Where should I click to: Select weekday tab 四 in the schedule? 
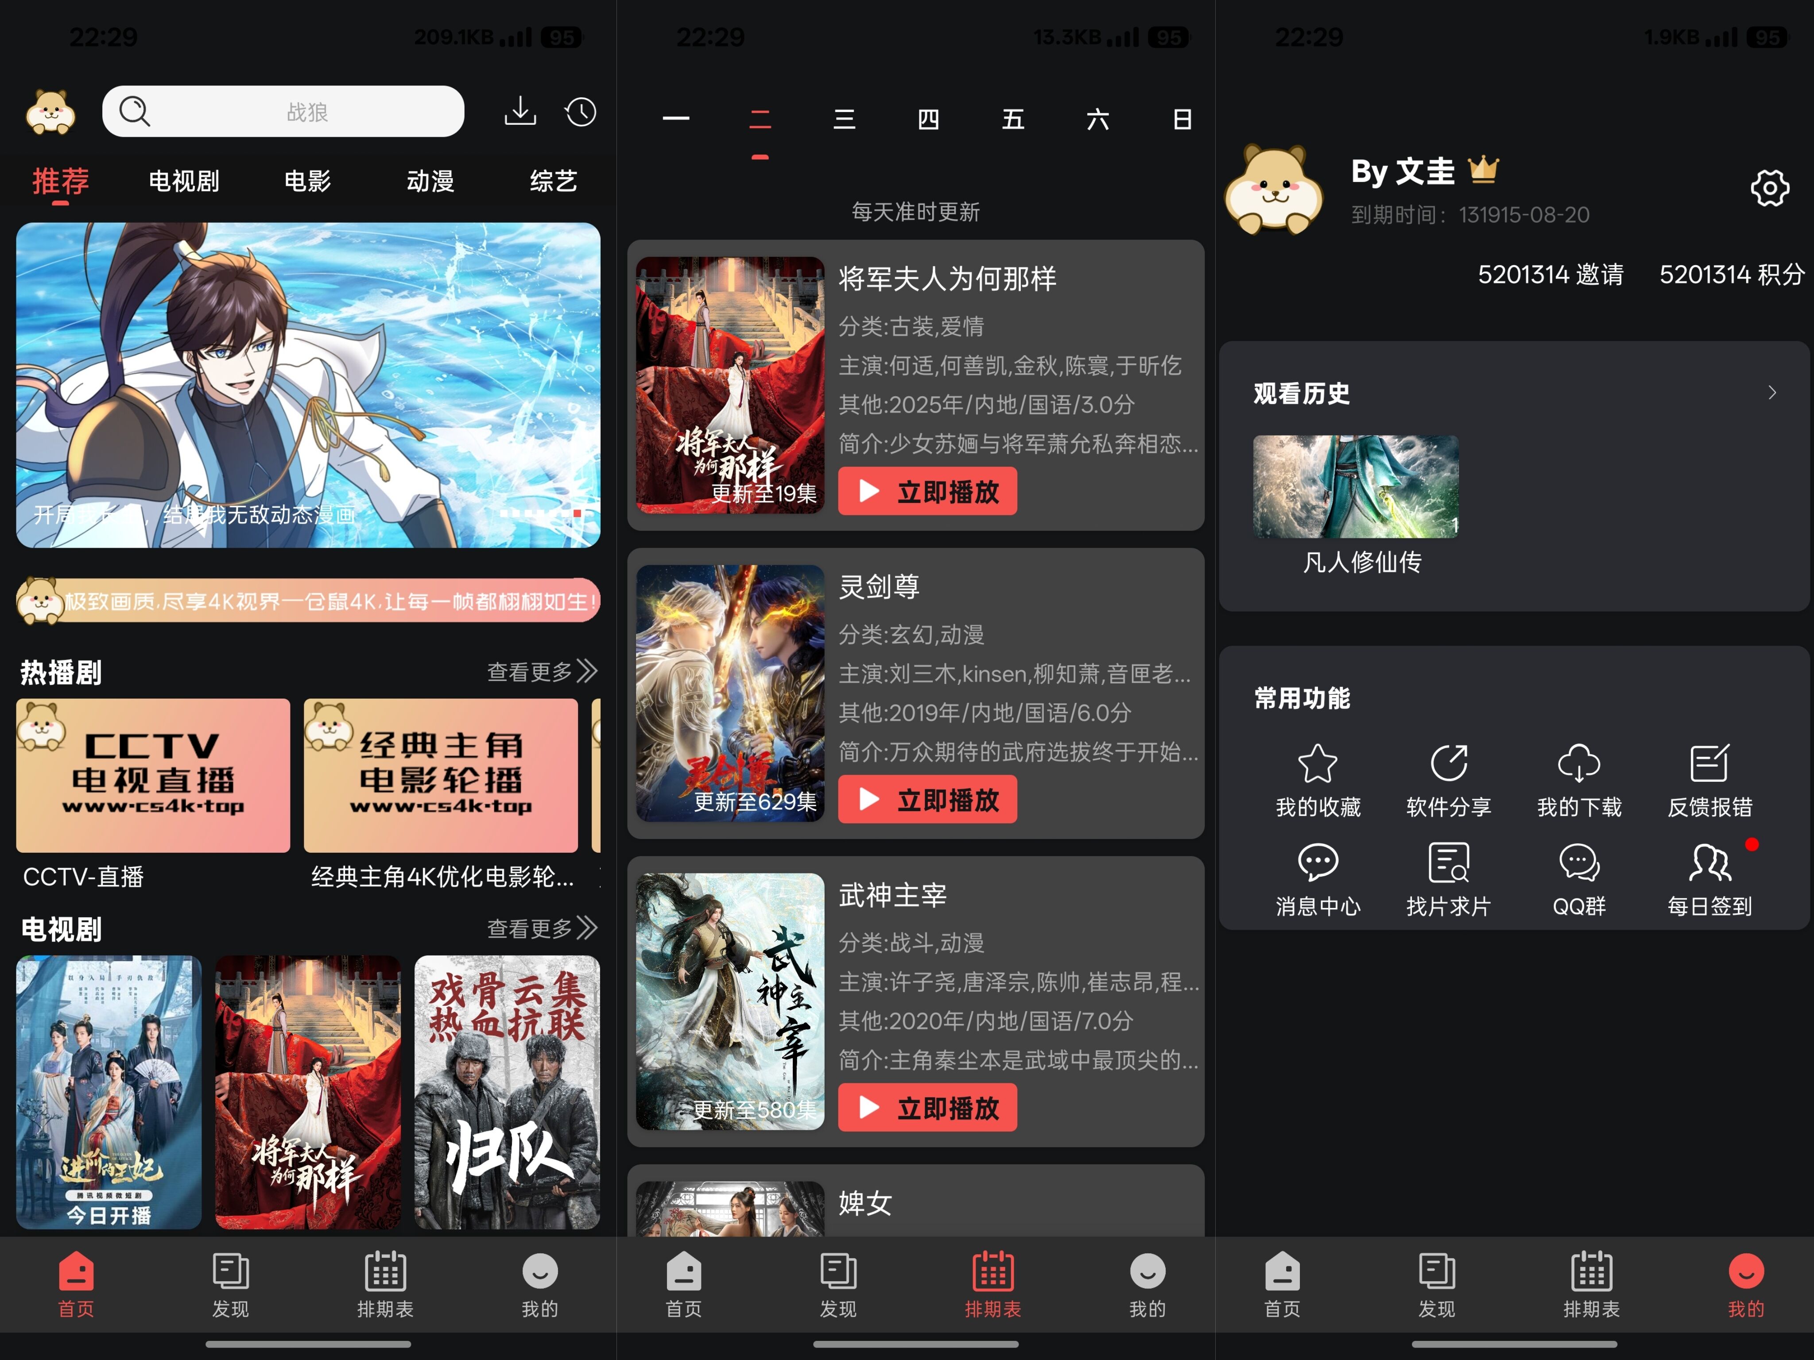928,120
